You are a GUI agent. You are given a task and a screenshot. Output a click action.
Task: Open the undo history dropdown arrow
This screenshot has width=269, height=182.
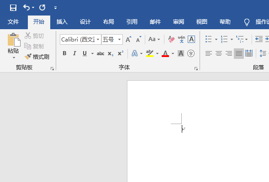pos(33,8)
